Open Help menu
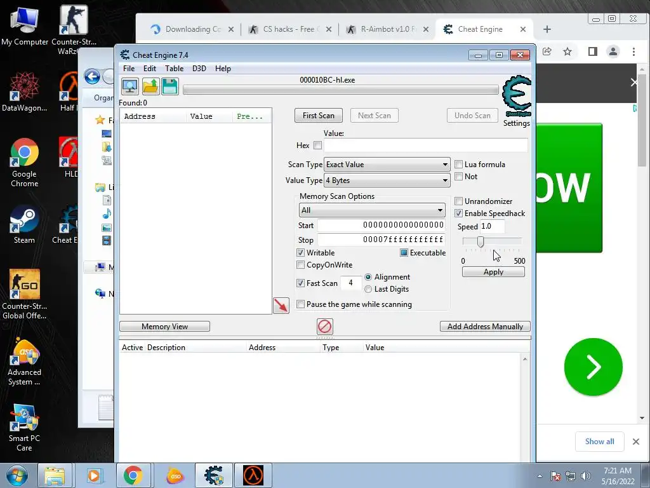Viewport: 650px width, 488px height. pyautogui.click(x=223, y=69)
